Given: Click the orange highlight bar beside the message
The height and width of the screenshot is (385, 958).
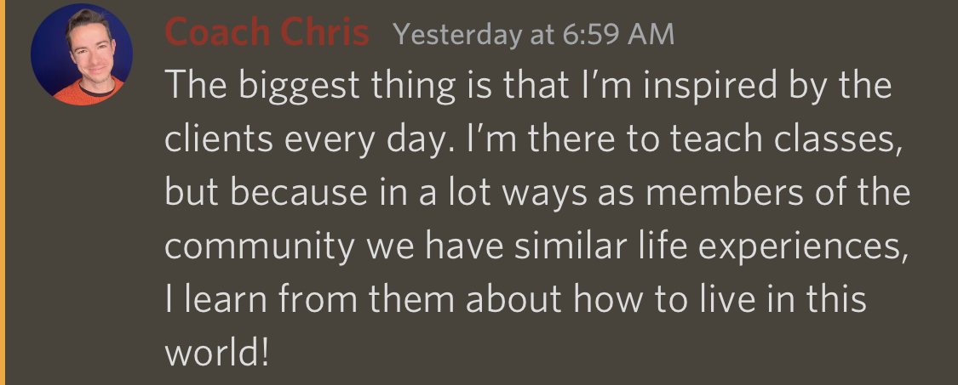Looking at the screenshot, I should [x=3, y=192].
